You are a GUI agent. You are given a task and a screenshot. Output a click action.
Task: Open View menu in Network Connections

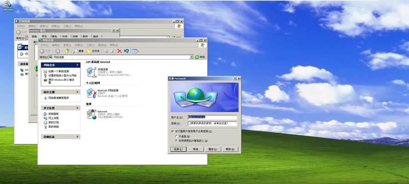click(x=68, y=45)
